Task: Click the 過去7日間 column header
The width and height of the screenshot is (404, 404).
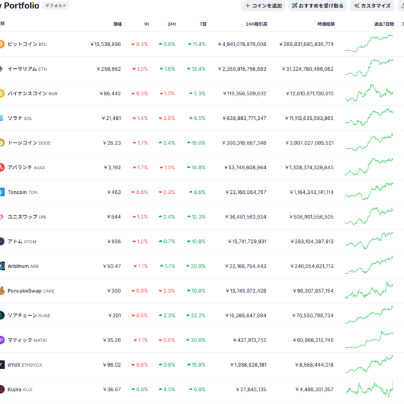Action: tap(384, 24)
